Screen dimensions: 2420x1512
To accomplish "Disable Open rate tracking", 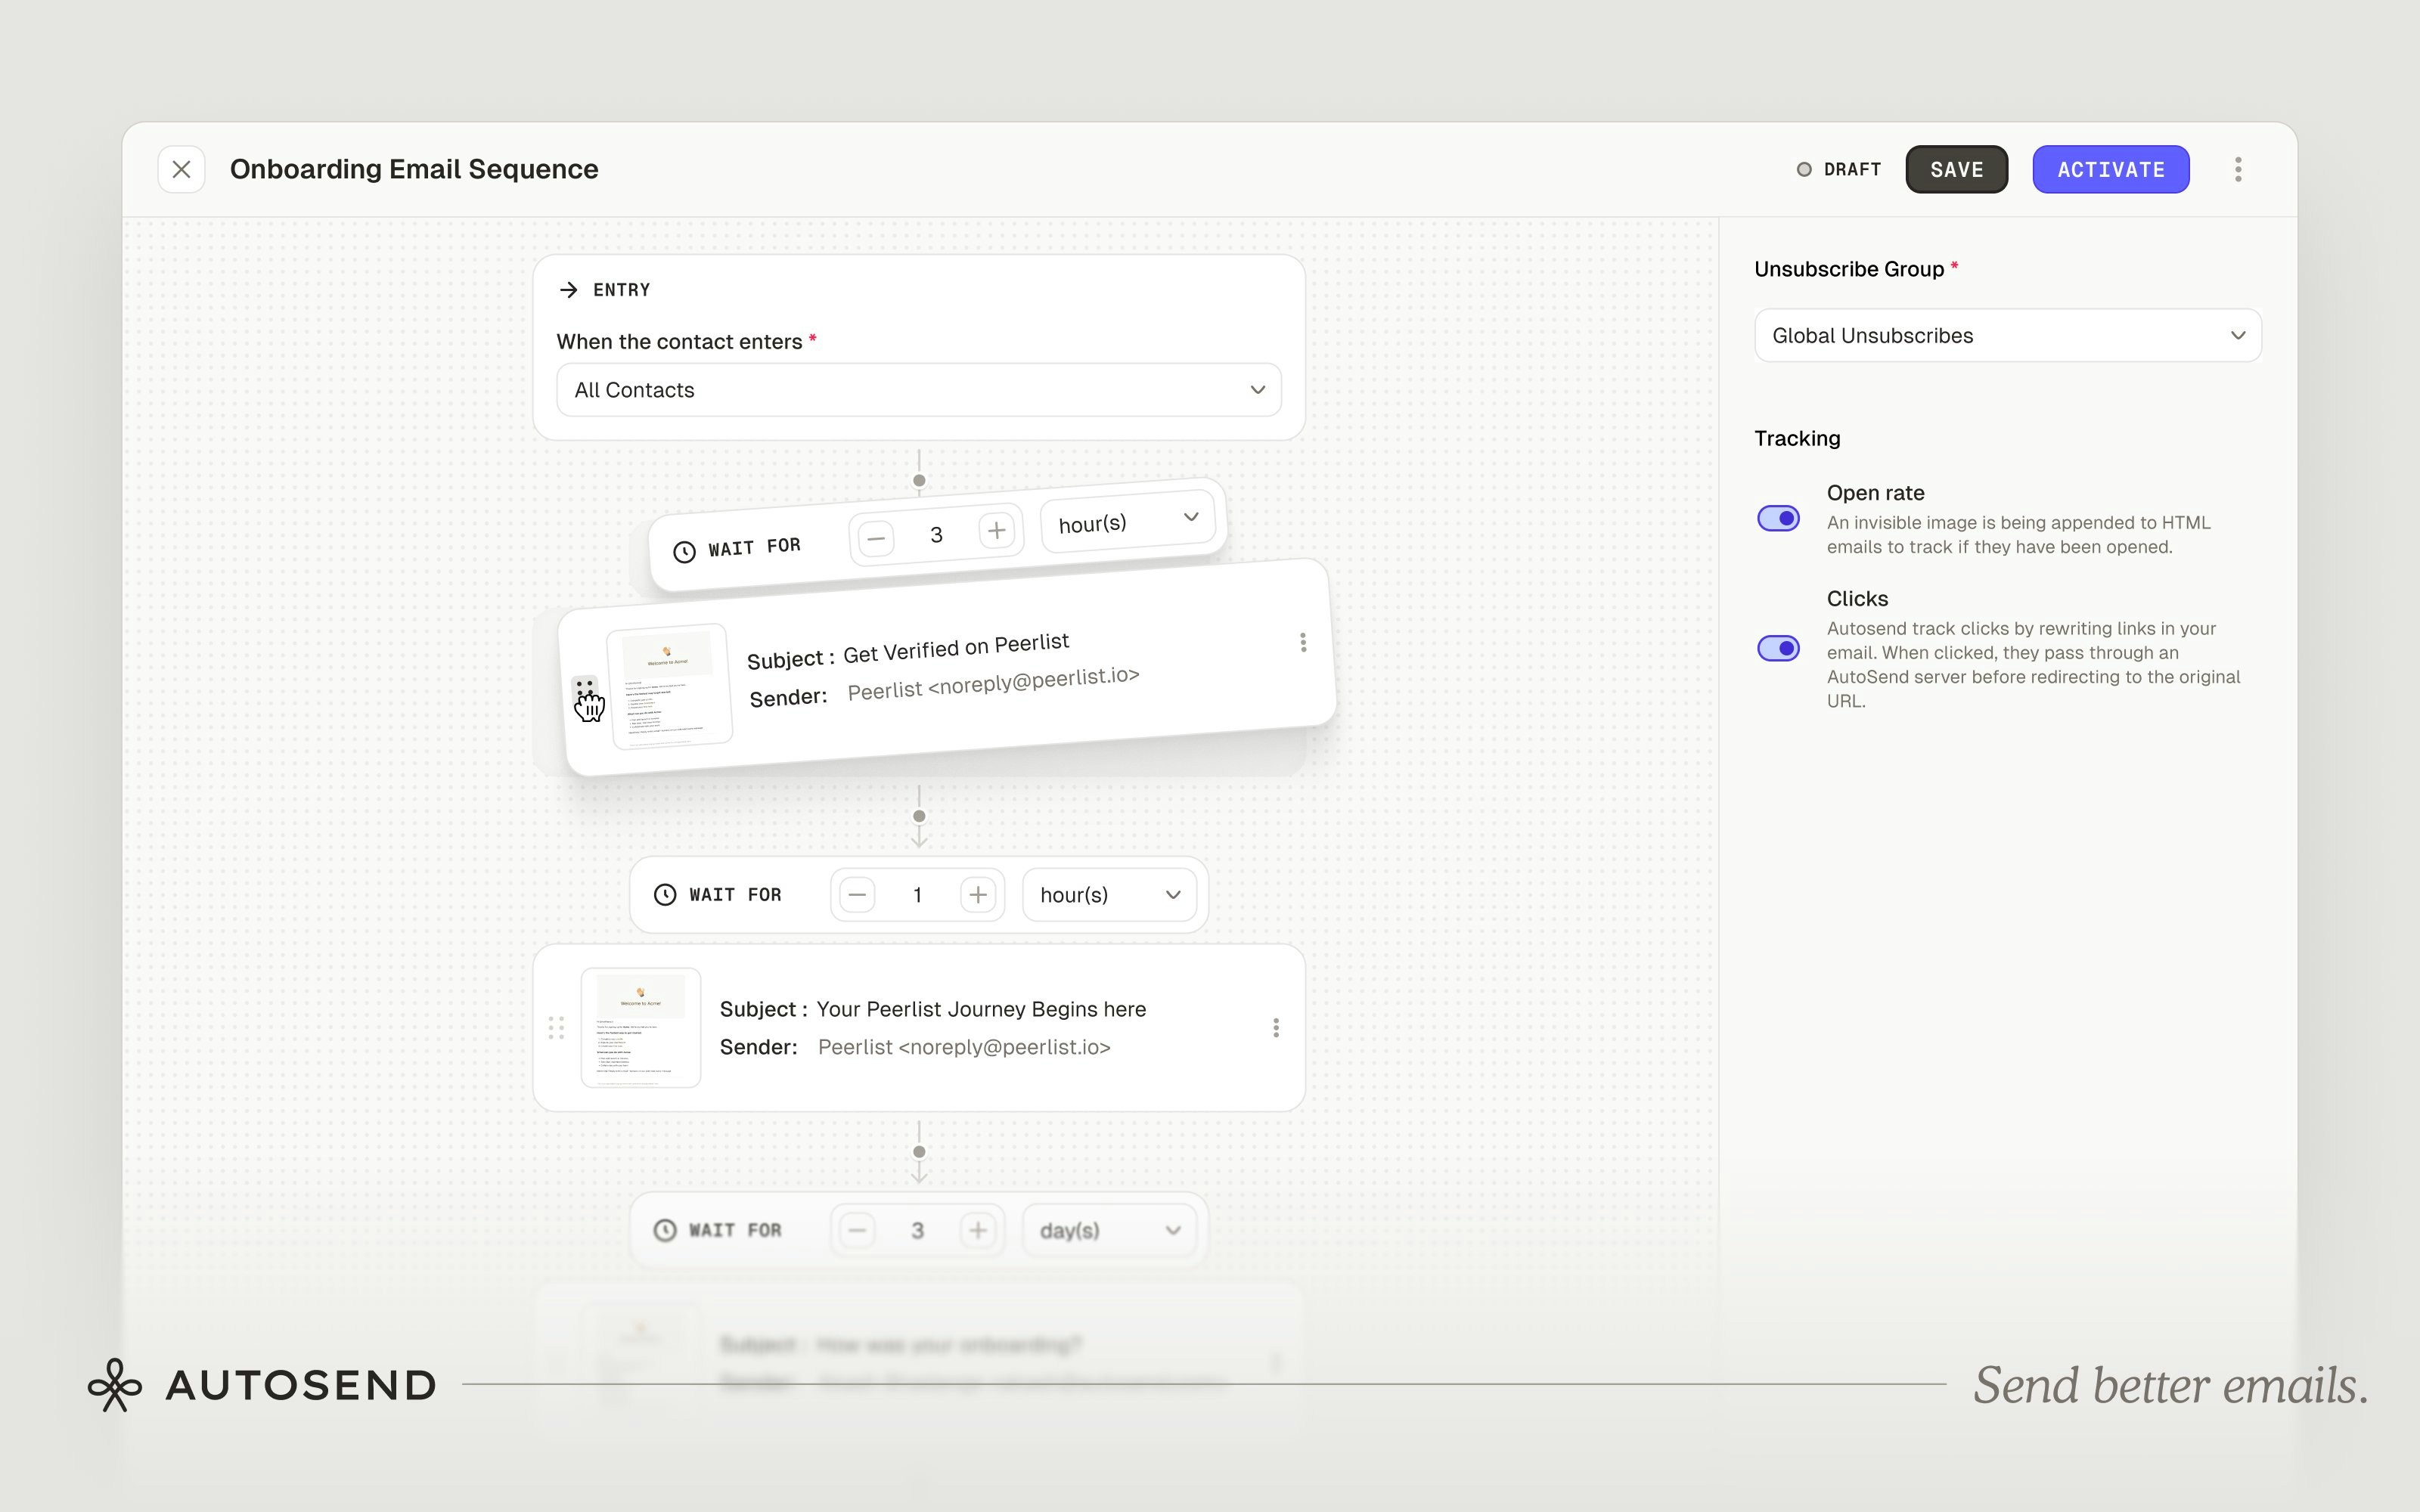I will [1777, 518].
